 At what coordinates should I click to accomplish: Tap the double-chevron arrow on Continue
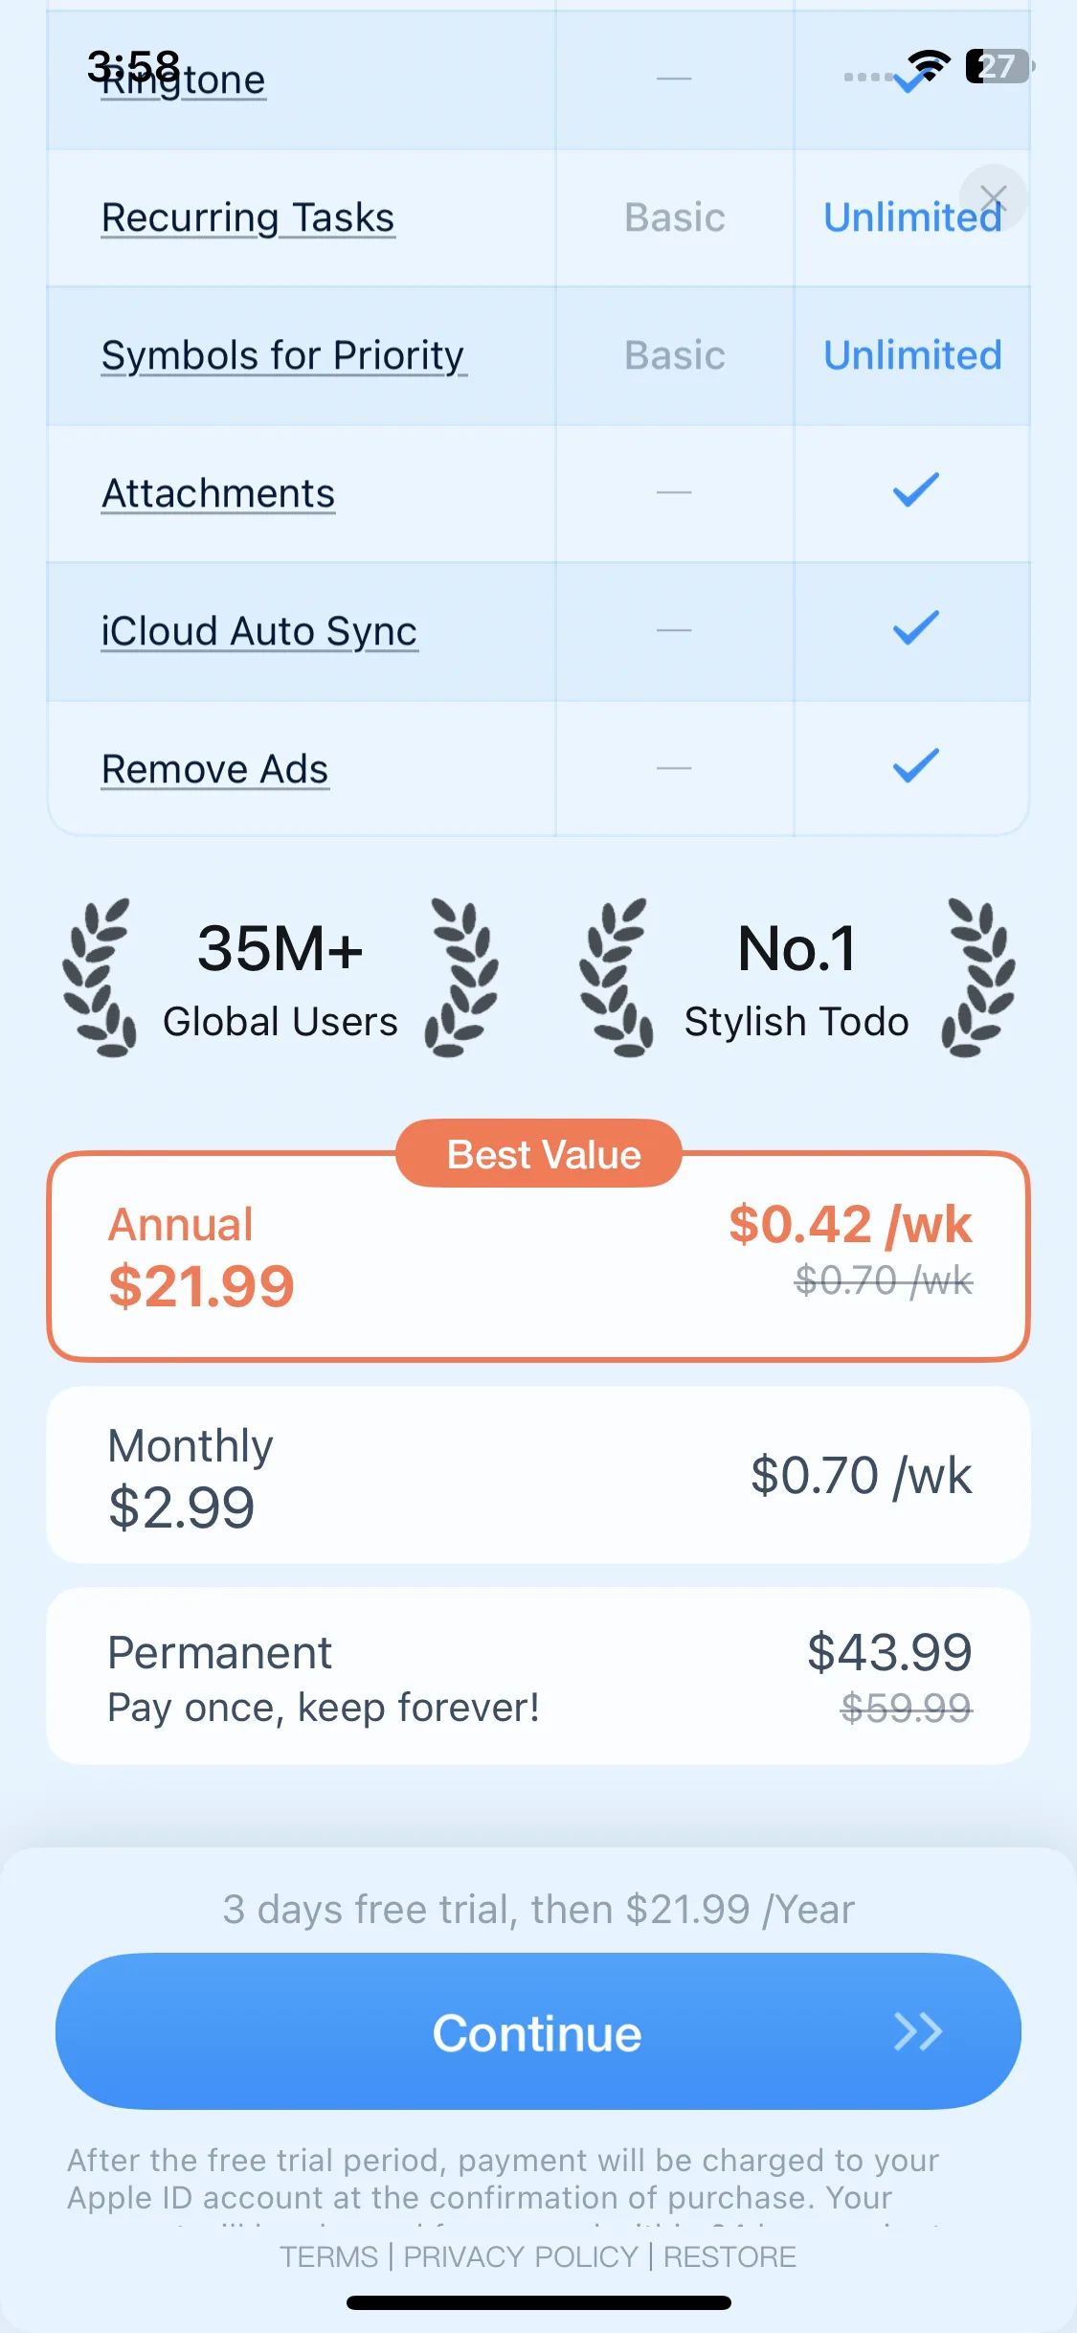[x=917, y=2032]
